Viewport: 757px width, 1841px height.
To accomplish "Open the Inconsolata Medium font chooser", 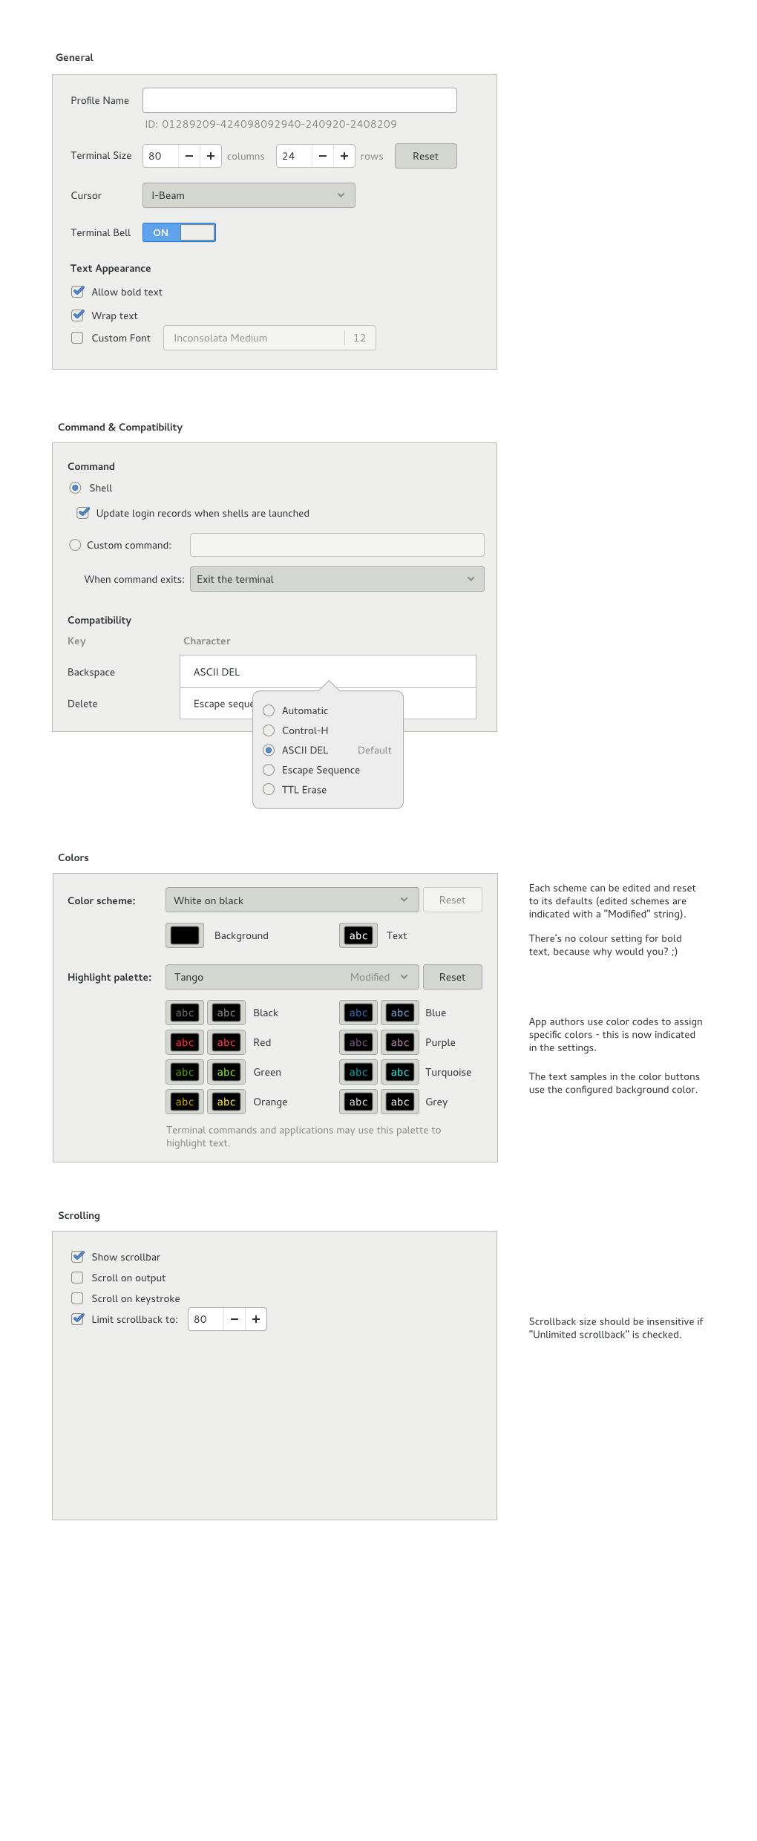I will coord(269,338).
